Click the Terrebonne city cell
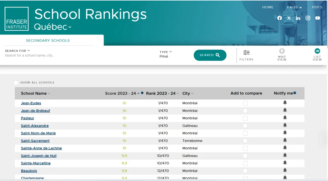The width and height of the screenshot is (328, 181). (x=192, y=141)
